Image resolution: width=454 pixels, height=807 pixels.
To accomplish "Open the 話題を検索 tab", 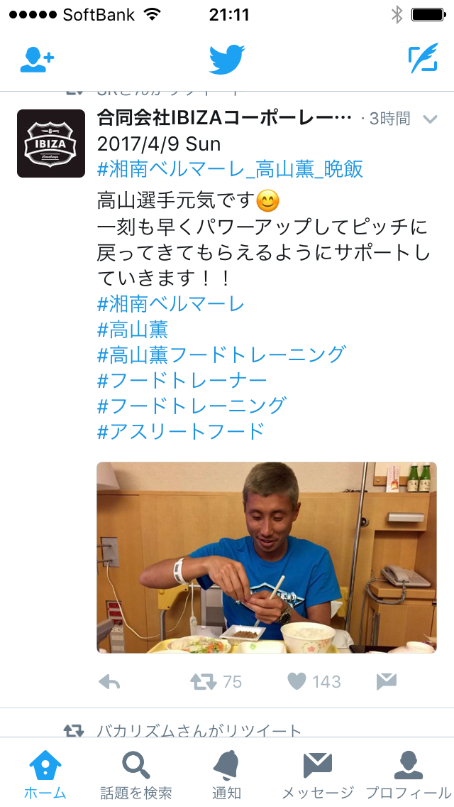I will point(135,774).
